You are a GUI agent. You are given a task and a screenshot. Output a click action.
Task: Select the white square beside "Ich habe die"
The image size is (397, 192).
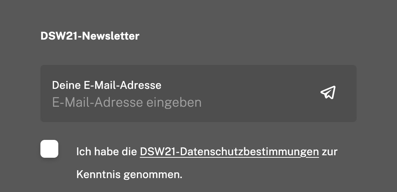click(49, 149)
